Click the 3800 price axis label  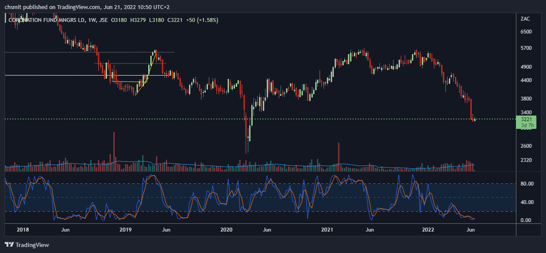[526, 99]
